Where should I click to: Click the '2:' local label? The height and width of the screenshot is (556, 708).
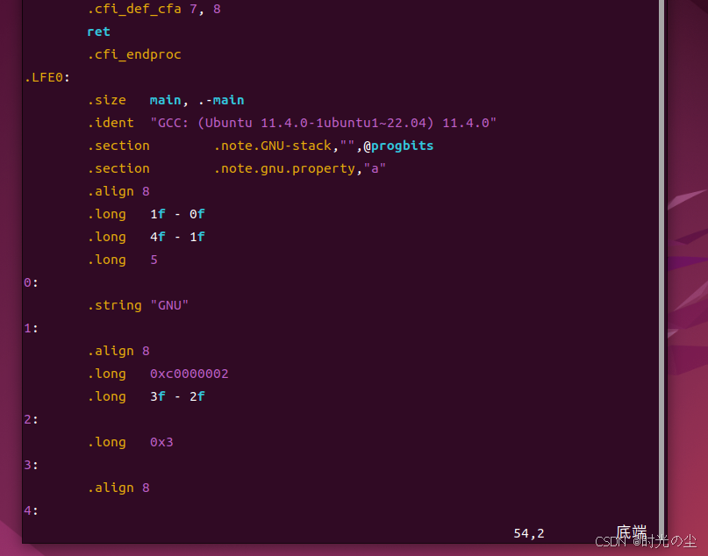pyautogui.click(x=32, y=419)
